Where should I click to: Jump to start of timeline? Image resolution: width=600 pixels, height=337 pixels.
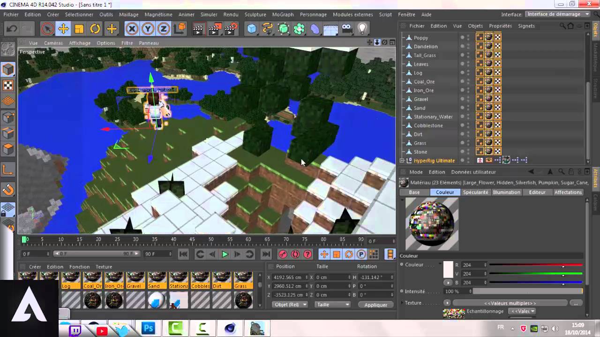[183, 254]
